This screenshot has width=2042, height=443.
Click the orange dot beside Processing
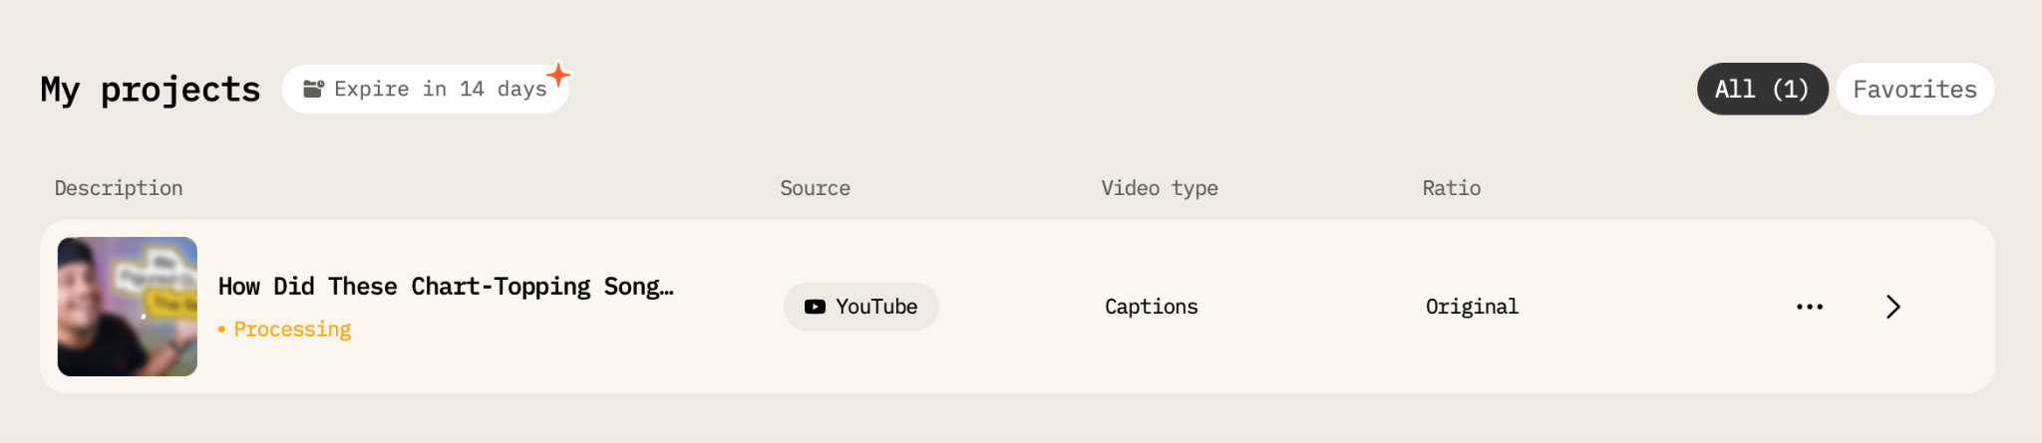(221, 330)
